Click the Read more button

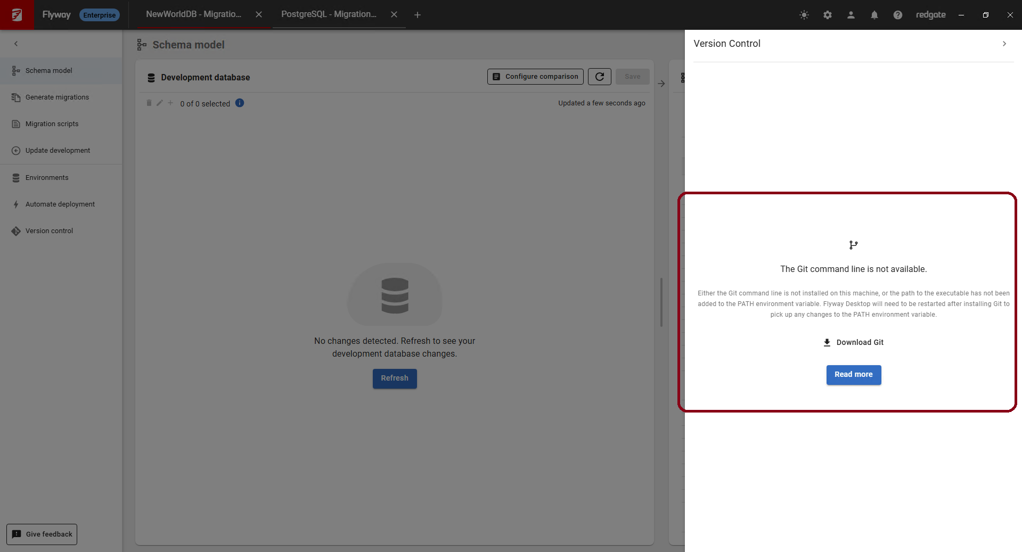(854, 375)
